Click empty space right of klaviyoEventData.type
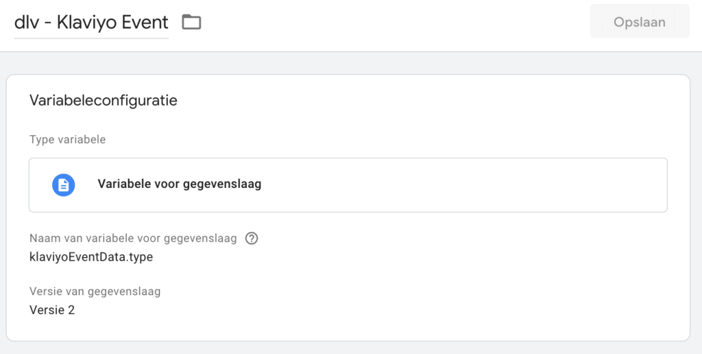Screen dimensions: 702x354 coord(411,257)
